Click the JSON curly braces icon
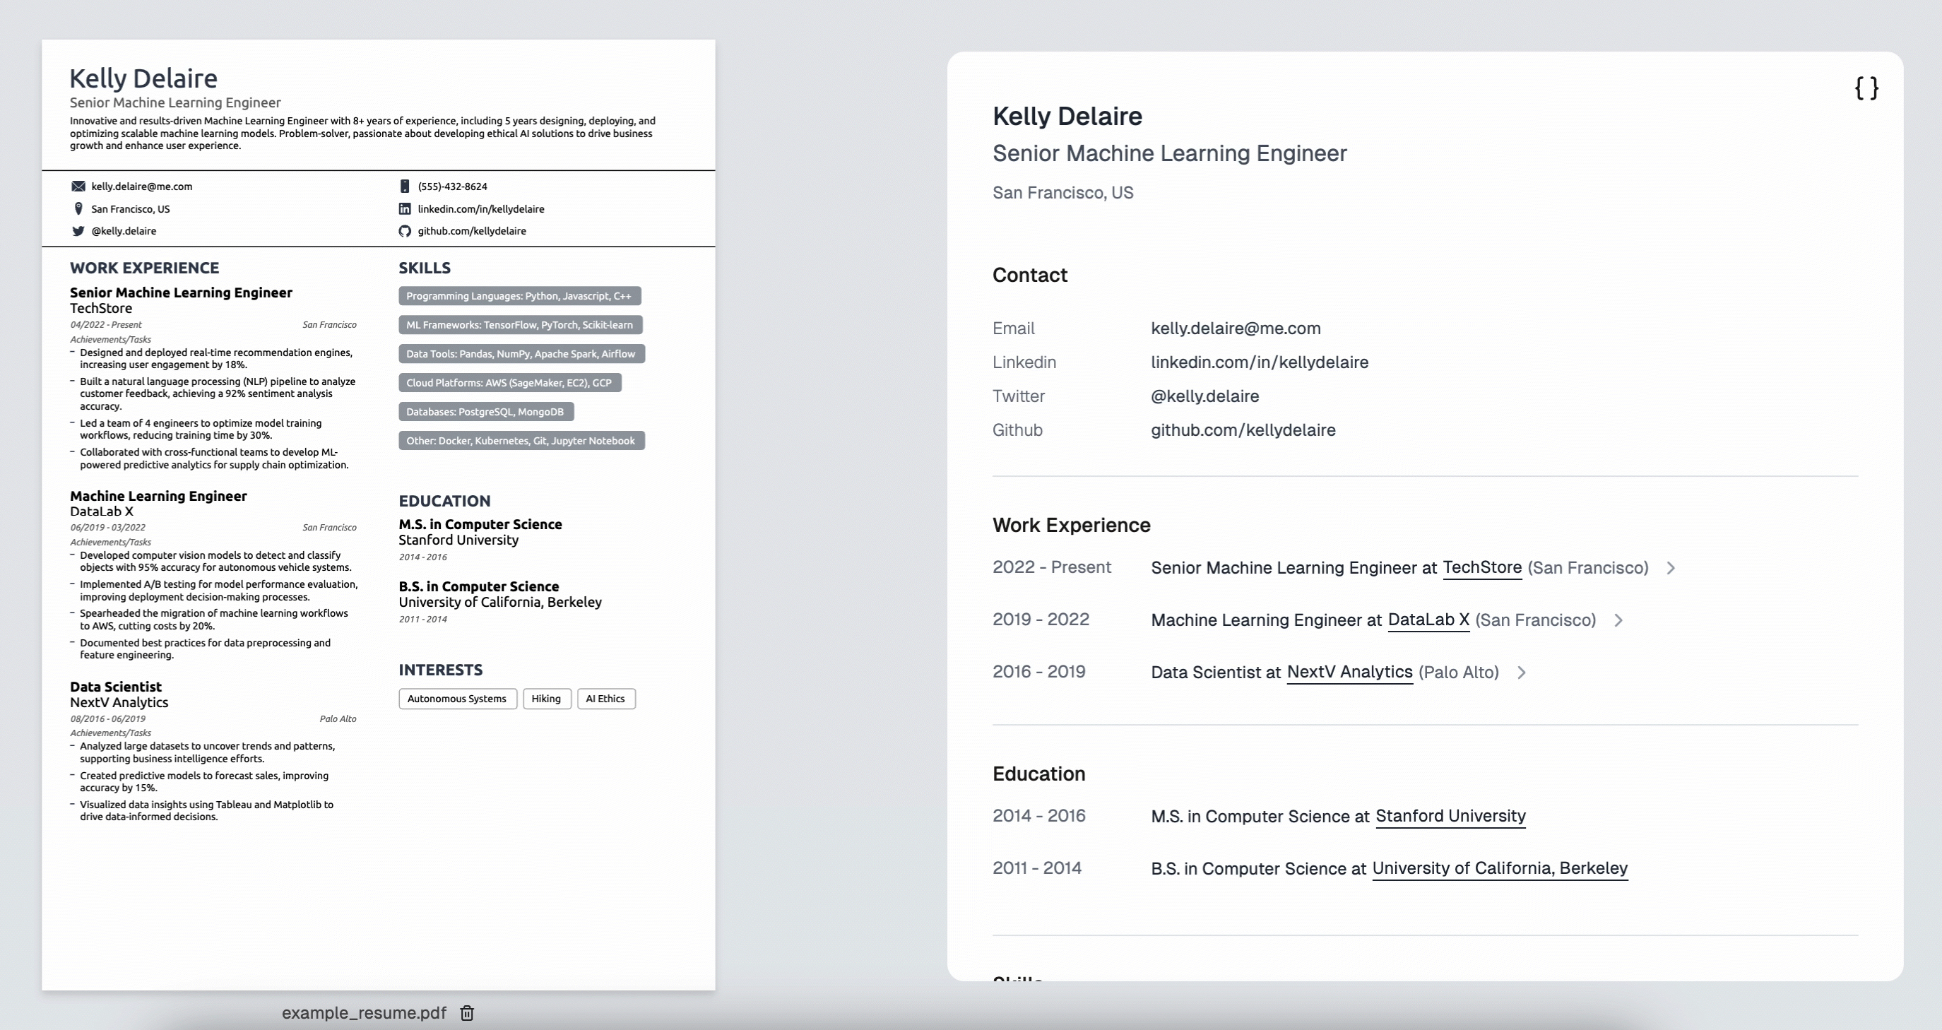This screenshot has height=1030, width=1942. tap(1866, 88)
